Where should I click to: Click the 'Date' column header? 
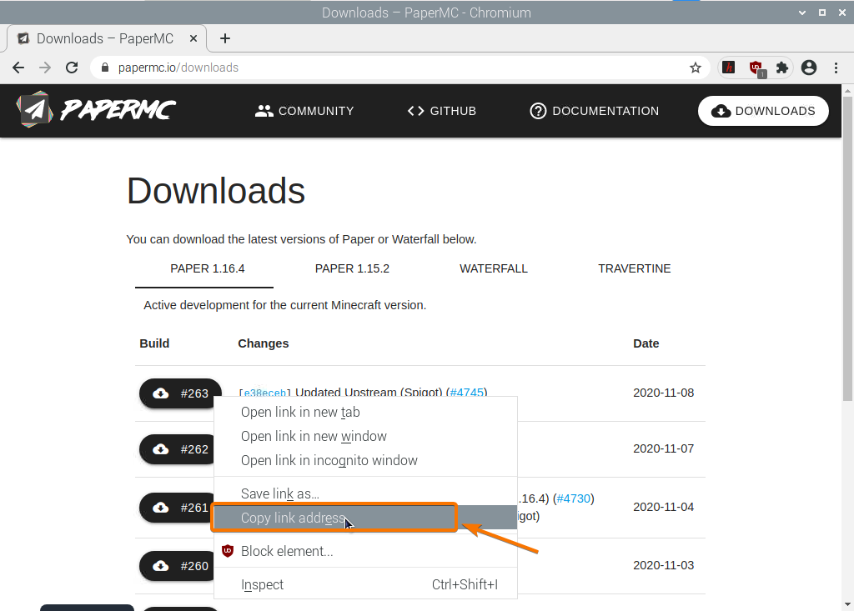[646, 343]
